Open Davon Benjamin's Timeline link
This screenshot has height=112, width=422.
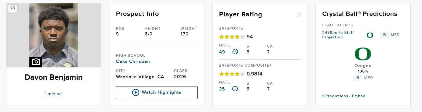[x=53, y=94]
